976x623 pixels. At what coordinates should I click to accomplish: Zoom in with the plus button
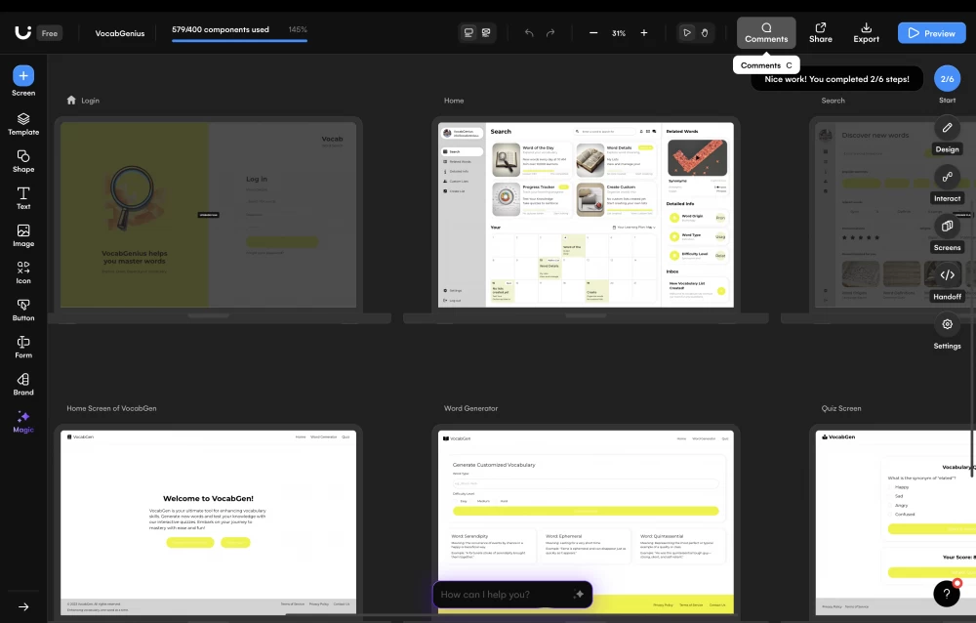[x=643, y=33]
